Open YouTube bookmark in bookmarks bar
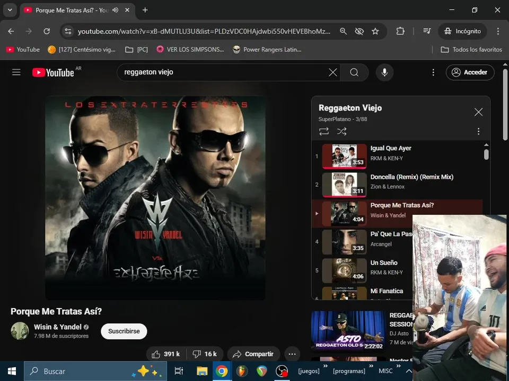The width and height of the screenshot is (509, 381). (23, 50)
